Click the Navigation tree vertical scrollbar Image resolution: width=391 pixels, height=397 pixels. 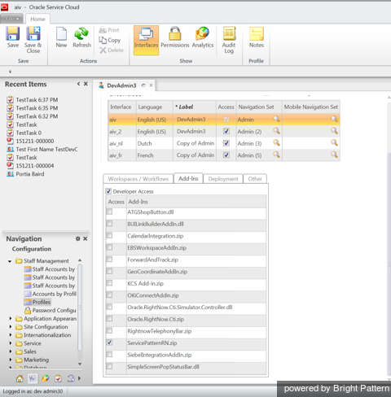[x=80, y=308]
